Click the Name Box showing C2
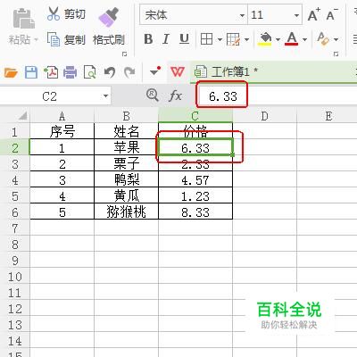 (x=49, y=96)
